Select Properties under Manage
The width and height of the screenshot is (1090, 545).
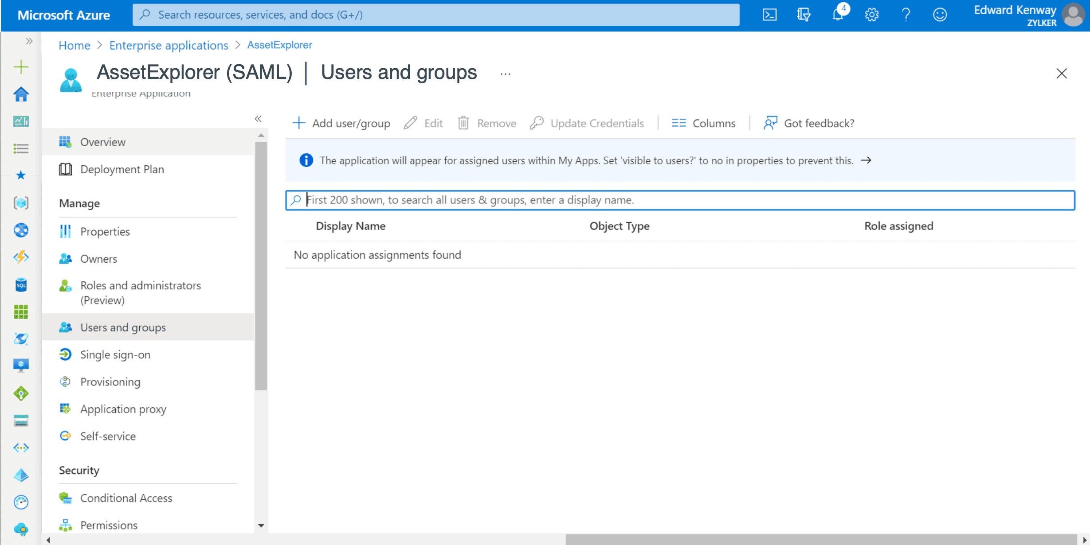(105, 231)
